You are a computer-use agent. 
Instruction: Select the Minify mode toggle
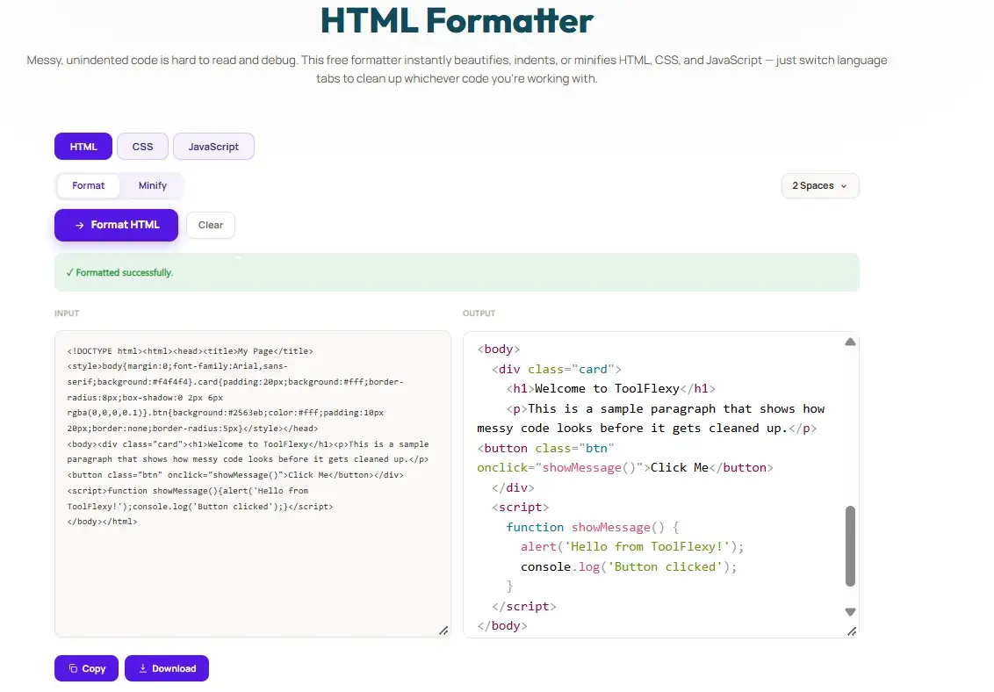point(153,185)
